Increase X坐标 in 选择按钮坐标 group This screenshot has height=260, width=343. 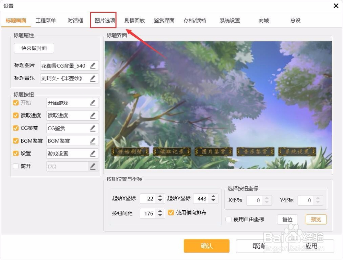pyautogui.click(x=267, y=198)
